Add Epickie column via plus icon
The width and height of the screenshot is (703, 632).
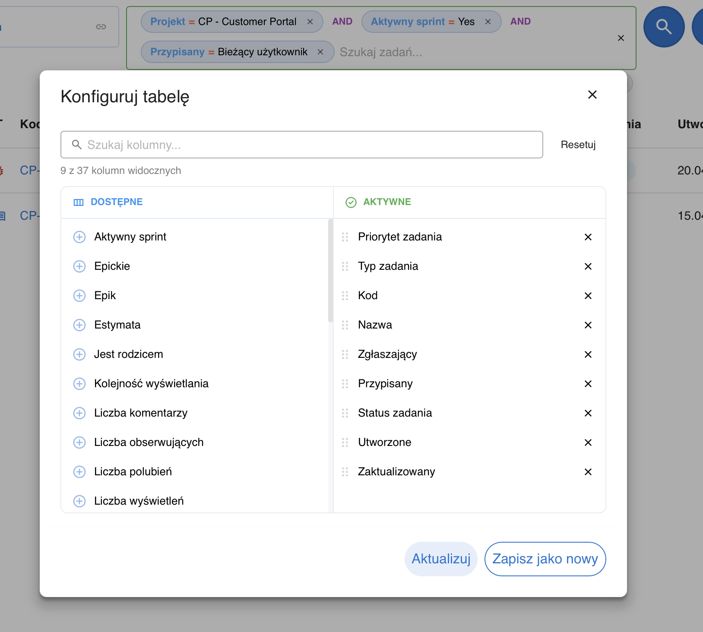(x=79, y=266)
